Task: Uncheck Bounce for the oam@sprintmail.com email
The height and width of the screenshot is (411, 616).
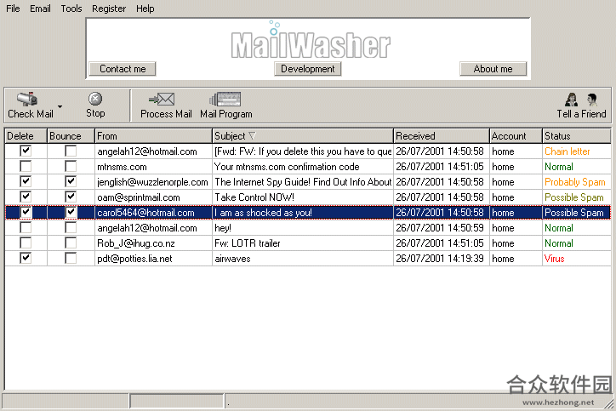Action: (x=71, y=197)
